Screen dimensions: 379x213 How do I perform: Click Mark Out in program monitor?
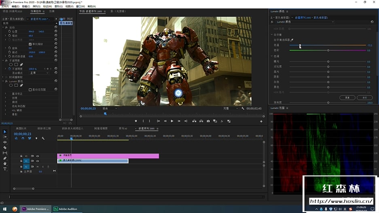(150, 121)
